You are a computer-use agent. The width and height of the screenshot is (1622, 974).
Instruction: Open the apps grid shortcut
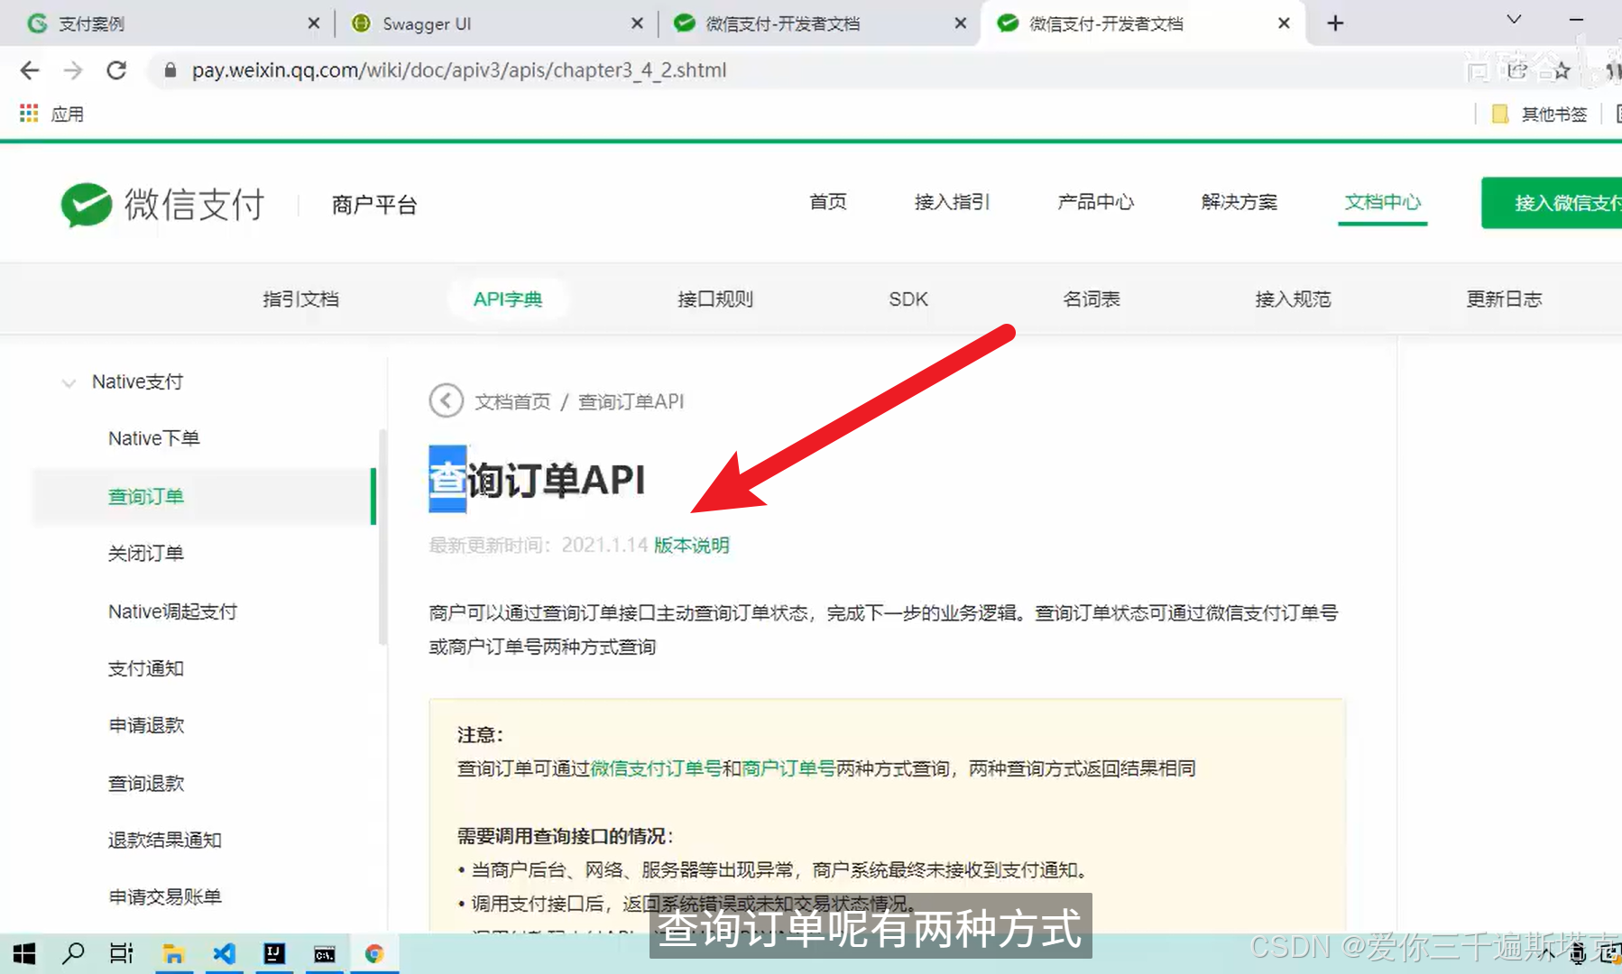(x=29, y=114)
